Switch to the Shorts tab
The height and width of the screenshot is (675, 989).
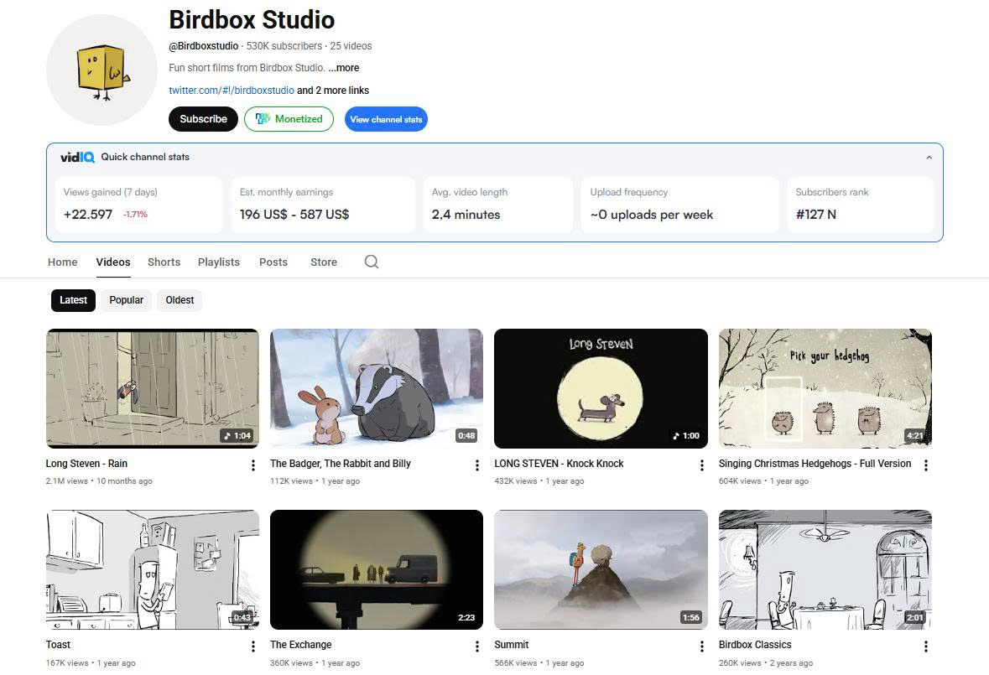click(x=164, y=262)
